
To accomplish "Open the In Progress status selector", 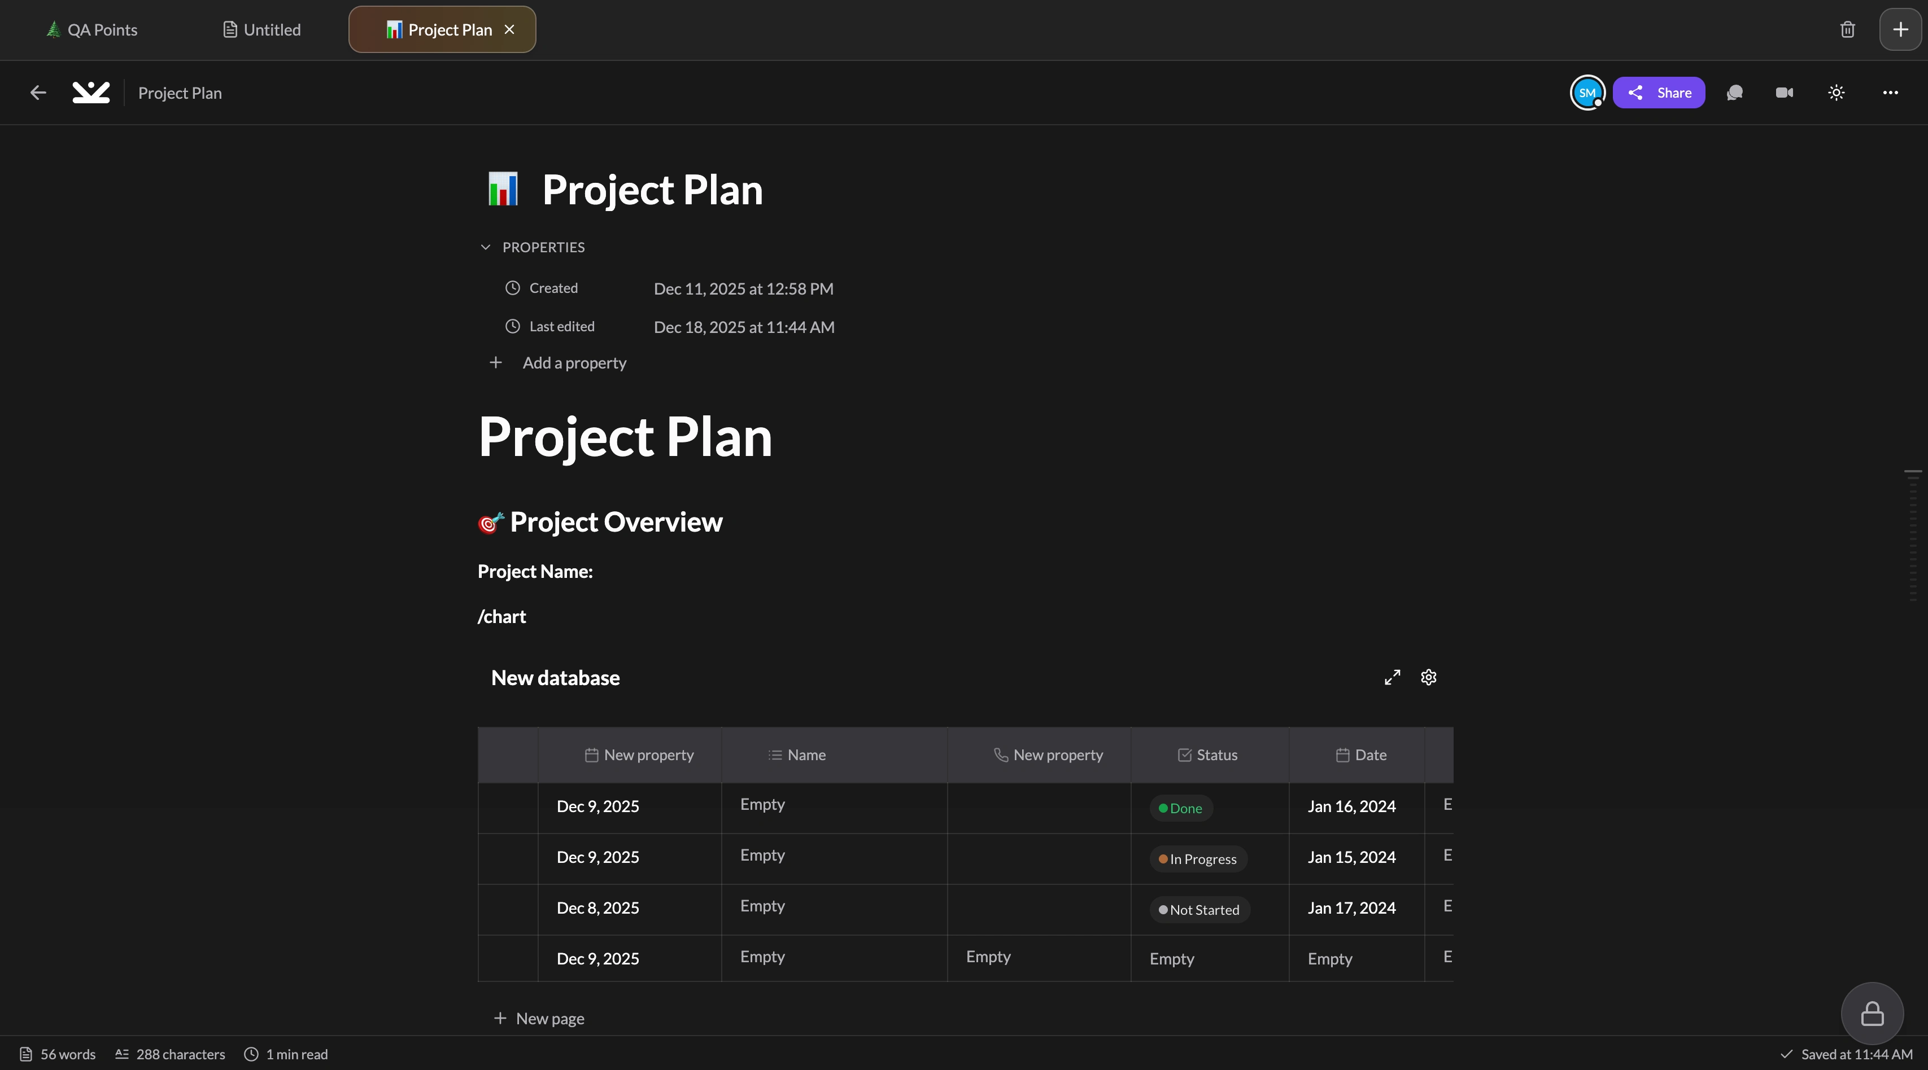I will (x=1197, y=859).
